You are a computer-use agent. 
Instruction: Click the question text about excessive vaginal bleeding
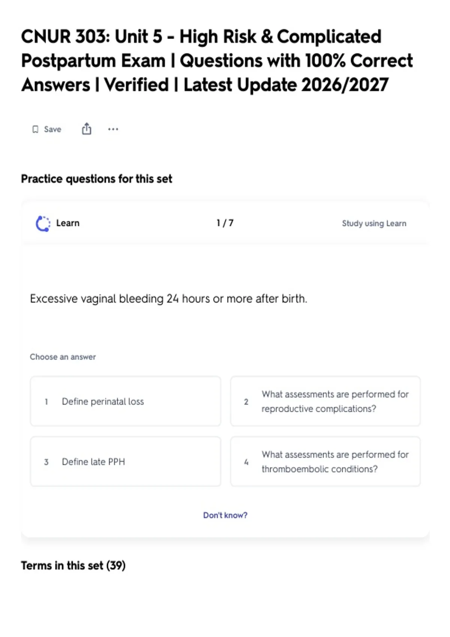[x=168, y=299]
